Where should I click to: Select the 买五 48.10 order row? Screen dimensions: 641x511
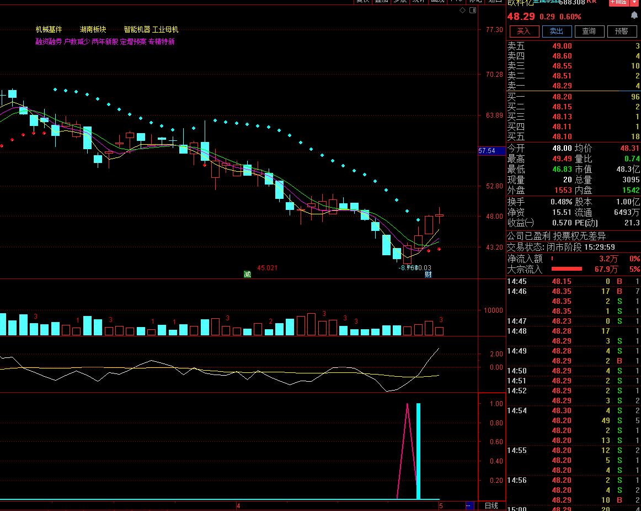[574, 136]
